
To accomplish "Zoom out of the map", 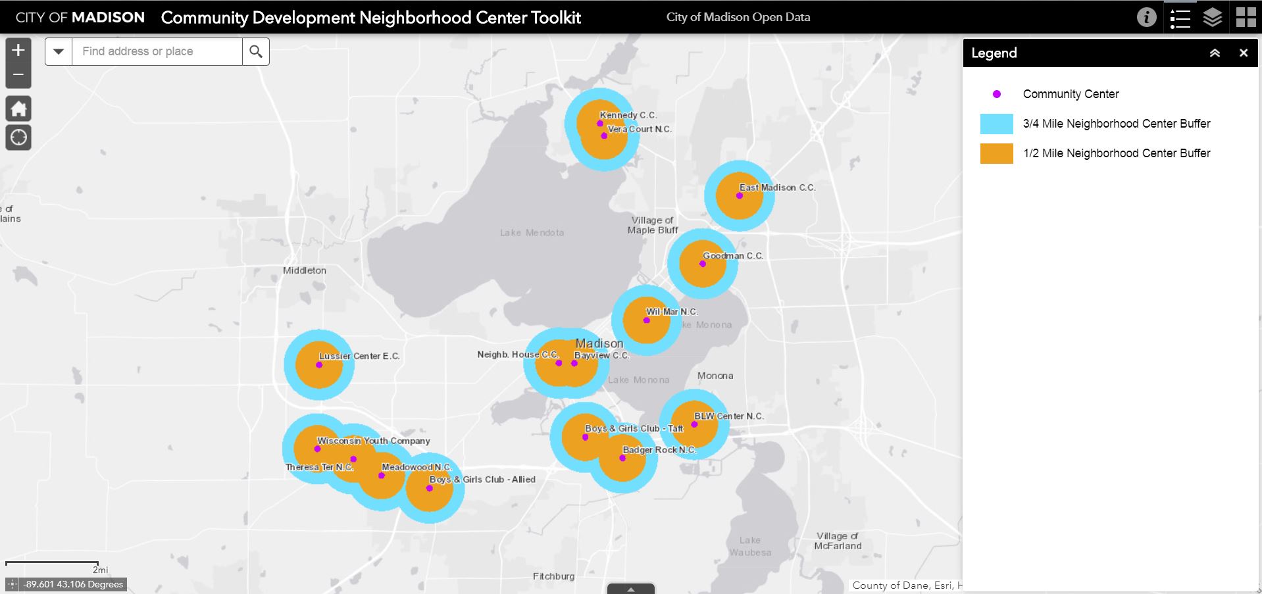I will (x=18, y=75).
